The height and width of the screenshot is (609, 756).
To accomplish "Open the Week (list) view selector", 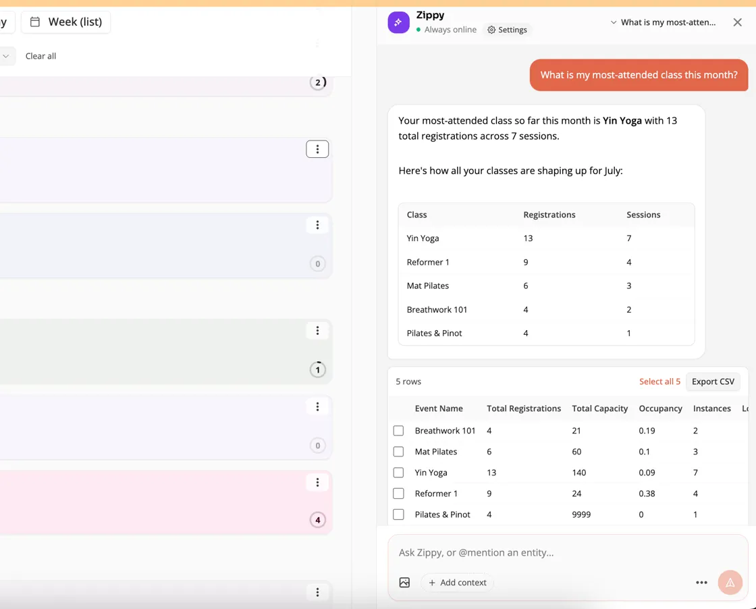I will [66, 22].
